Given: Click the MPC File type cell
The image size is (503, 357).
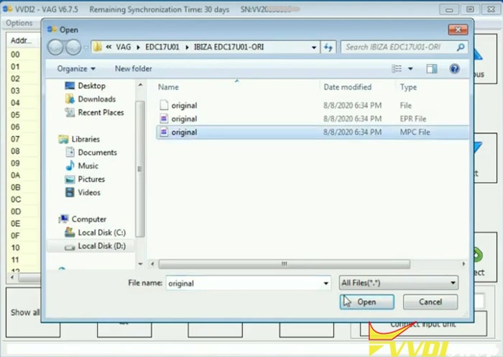Looking at the screenshot, I should click(x=415, y=132).
